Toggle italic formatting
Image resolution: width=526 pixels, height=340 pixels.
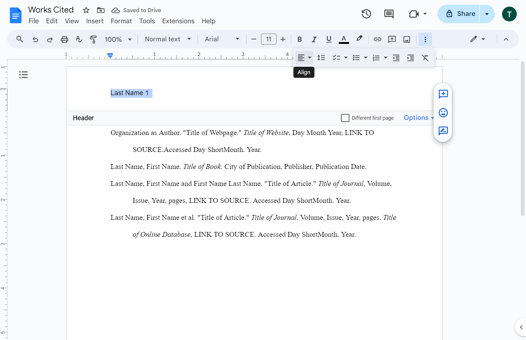pyautogui.click(x=314, y=39)
